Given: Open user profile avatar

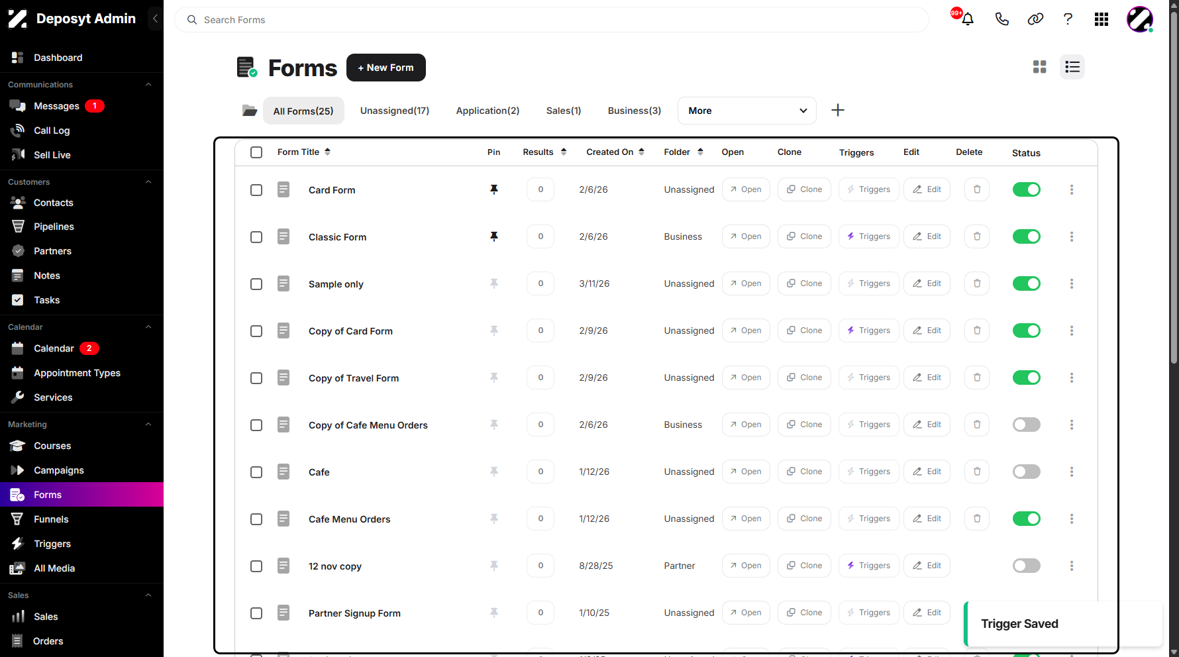Looking at the screenshot, I should (1140, 19).
